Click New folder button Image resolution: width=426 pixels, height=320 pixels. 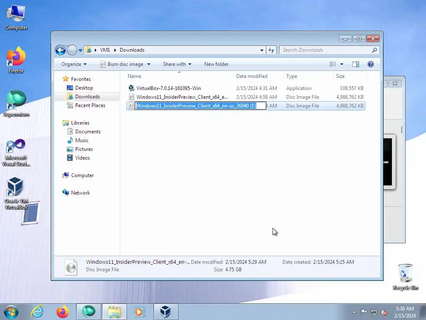pyautogui.click(x=216, y=64)
